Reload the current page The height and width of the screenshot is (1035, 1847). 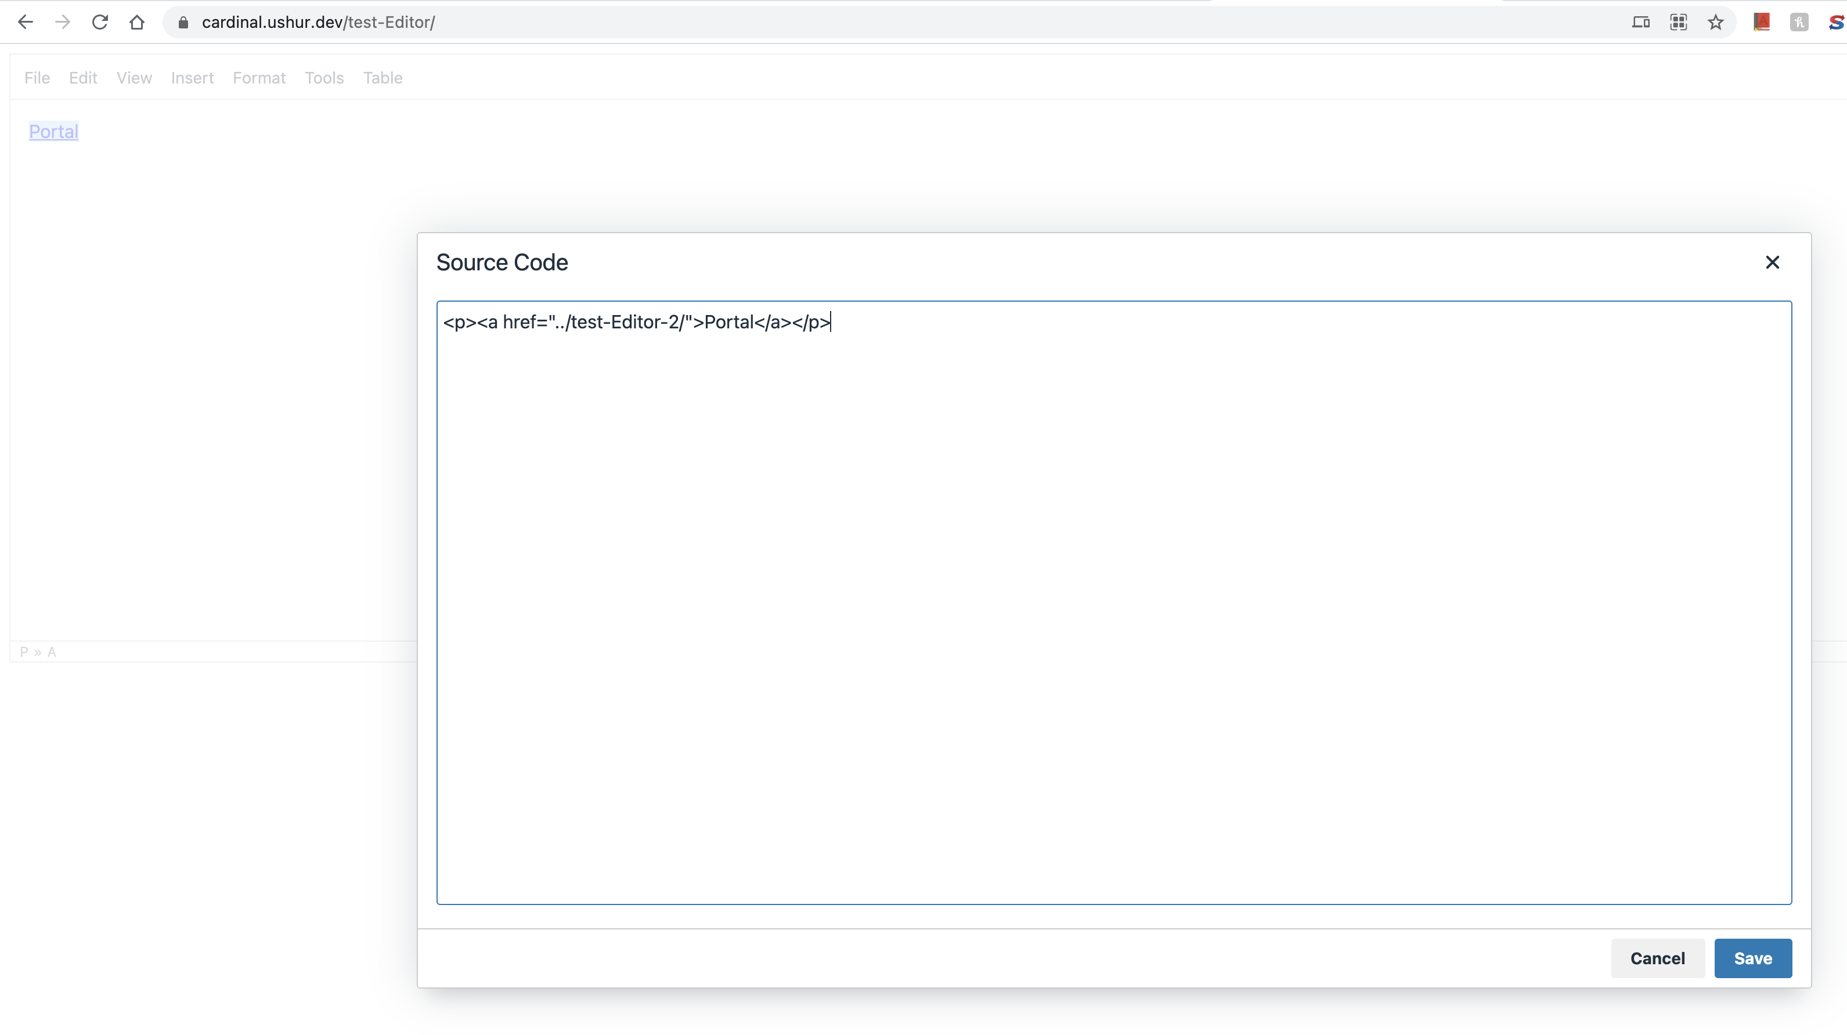point(100,21)
